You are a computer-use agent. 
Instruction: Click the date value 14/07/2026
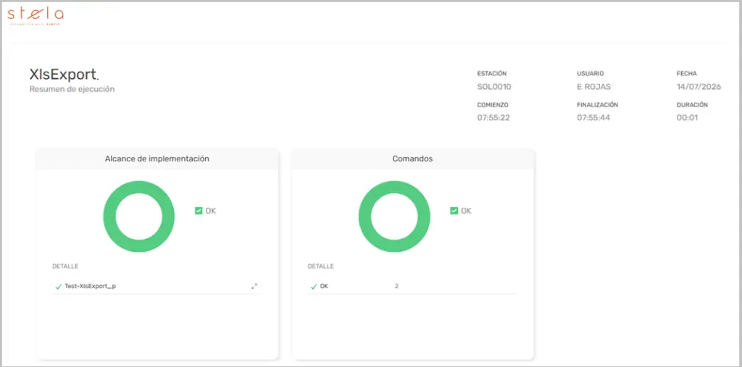click(x=699, y=87)
